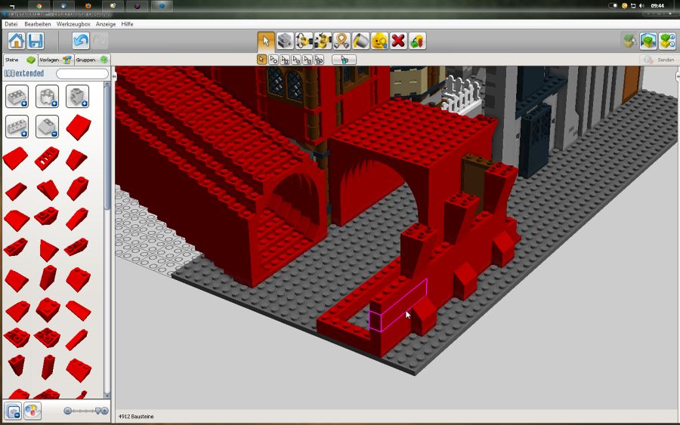
Task: Undo the last action with the blue arrow
Action: coord(81,41)
